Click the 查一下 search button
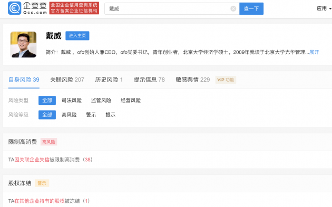This screenshot has height=207, width=332. pos(251,8)
